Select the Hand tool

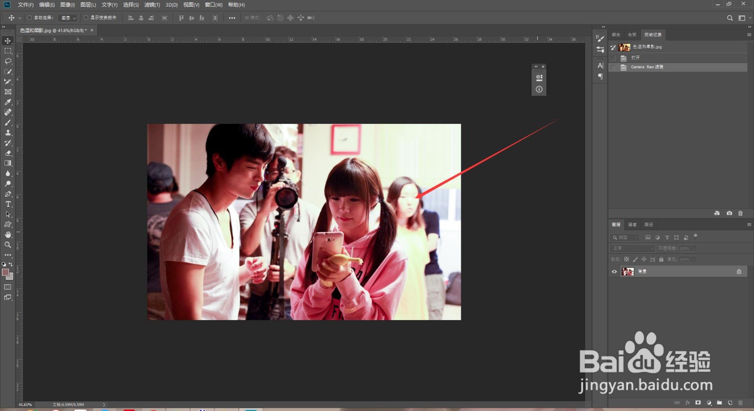8,234
